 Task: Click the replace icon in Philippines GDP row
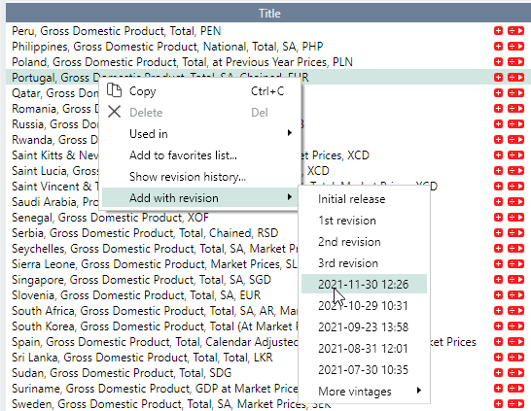coord(515,47)
